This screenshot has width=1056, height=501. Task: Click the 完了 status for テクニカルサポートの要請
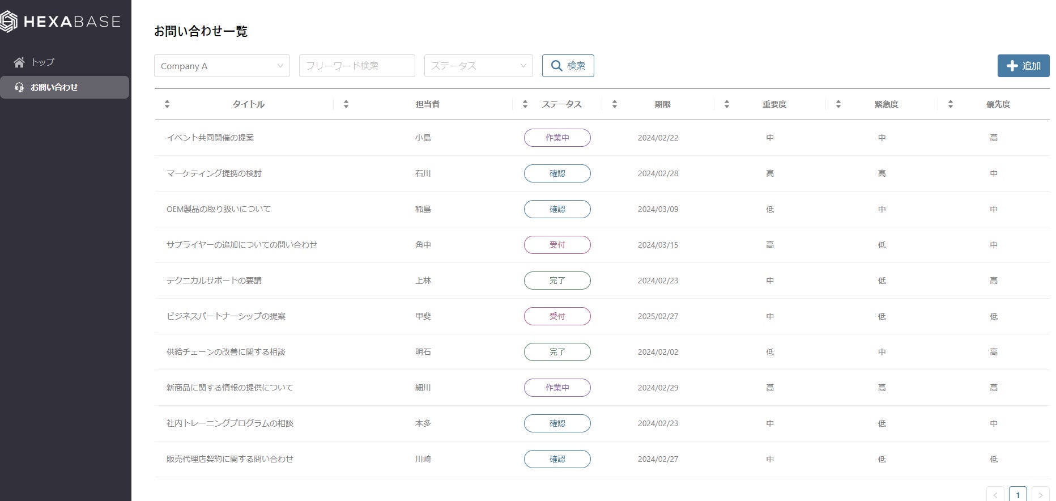click(557, 281)
